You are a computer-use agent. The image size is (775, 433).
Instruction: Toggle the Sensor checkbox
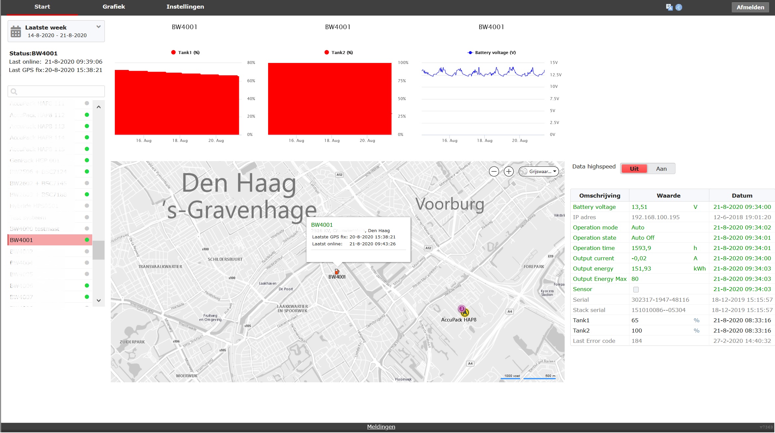coord(636,289)
